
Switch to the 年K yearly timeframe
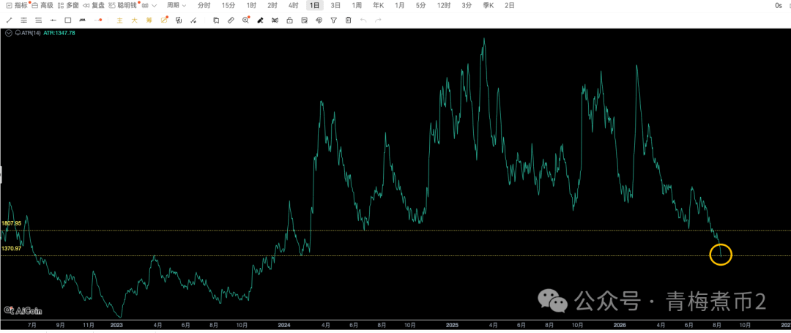(x=379, y=6)
